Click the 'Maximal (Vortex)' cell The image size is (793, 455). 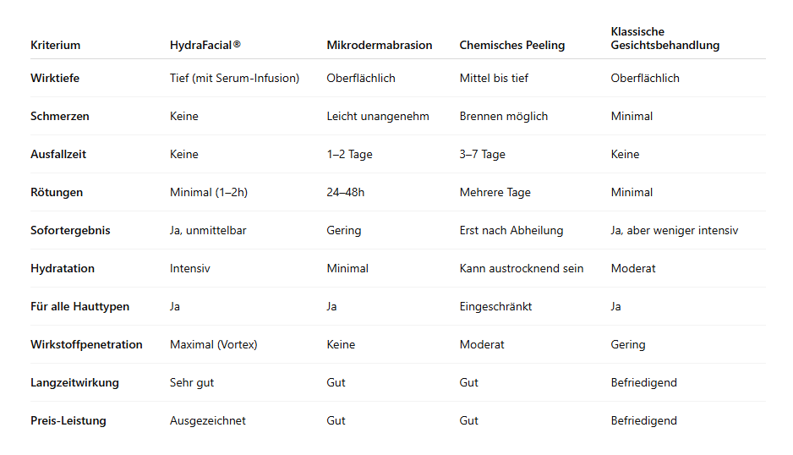coord(213,344)
